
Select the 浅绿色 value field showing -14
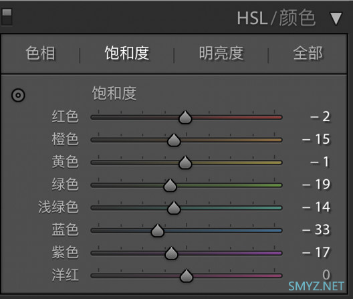tap(316, 207)
